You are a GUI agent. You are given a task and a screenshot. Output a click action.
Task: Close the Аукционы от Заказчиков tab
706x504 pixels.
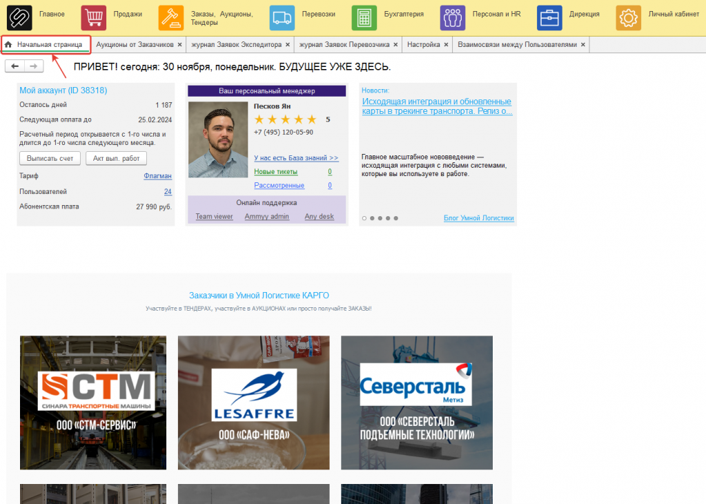(179, 45)
